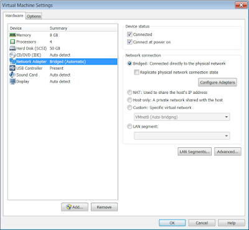
Task: Click the Display monitor icon
Action: pos(12,81)
